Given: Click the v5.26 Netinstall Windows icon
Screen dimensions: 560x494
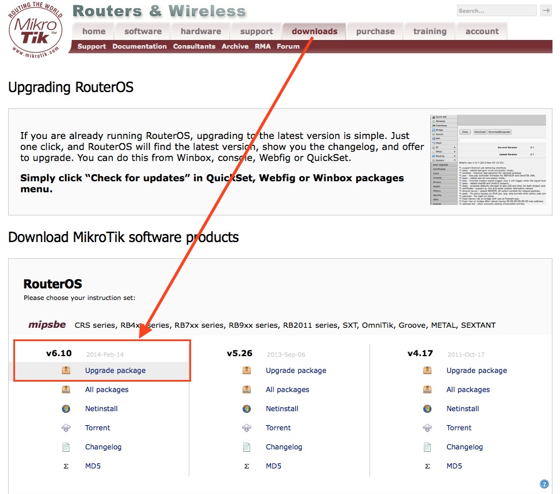Looking at the screenshot, I should point(247,409).
